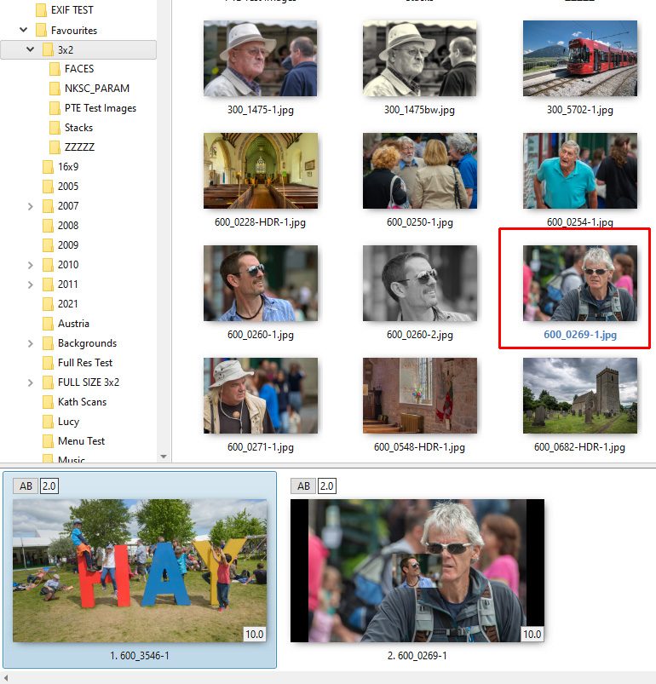Select the Austria folder
656x684 pixels.
click(73, 324)
